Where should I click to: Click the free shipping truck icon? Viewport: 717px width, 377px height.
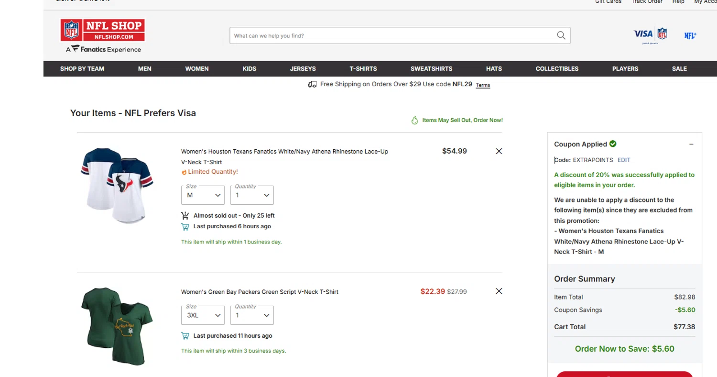(x=312, y=84)
